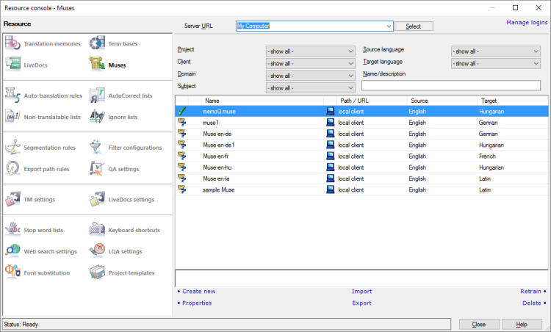Open Web search settings icon

click(x=12, y=251)
